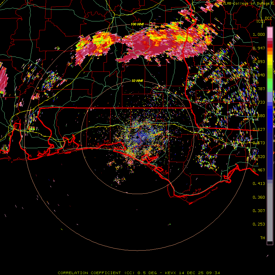Pick the orange color bar segment

tap(270, 53)
